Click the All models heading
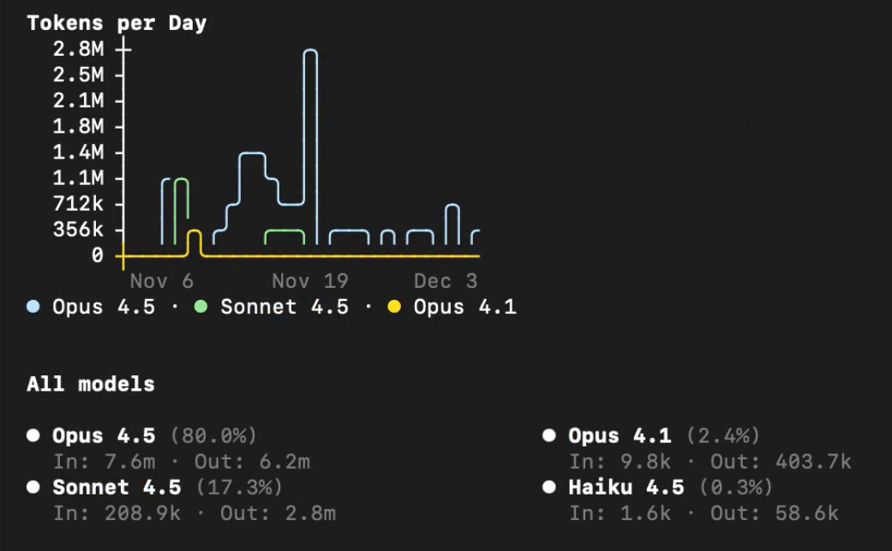892x551 pixels. click(91, 384)
